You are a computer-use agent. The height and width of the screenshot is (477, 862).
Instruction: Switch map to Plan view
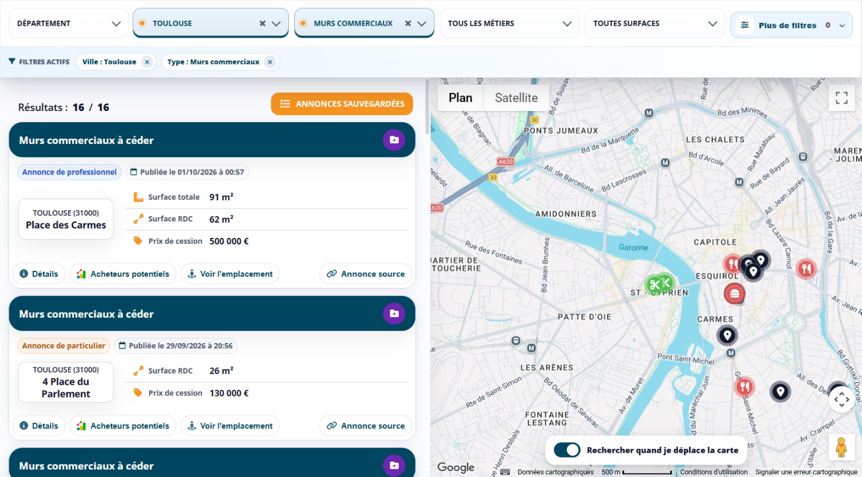click(x=460, y=98)
